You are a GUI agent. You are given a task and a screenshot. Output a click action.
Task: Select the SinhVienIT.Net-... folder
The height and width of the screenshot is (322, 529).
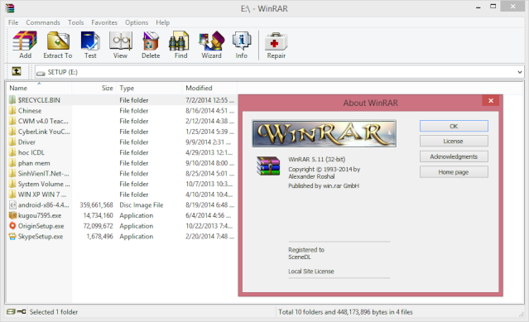click(x=43, y=173)
